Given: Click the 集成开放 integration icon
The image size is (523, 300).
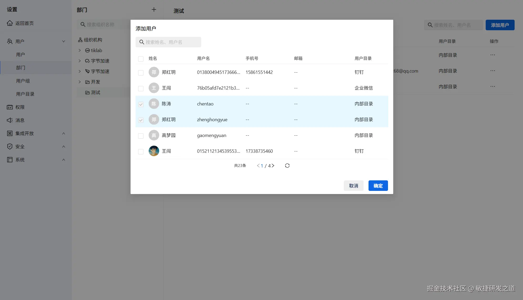Looking at the screenshot, I should click(x=10, y=133).
